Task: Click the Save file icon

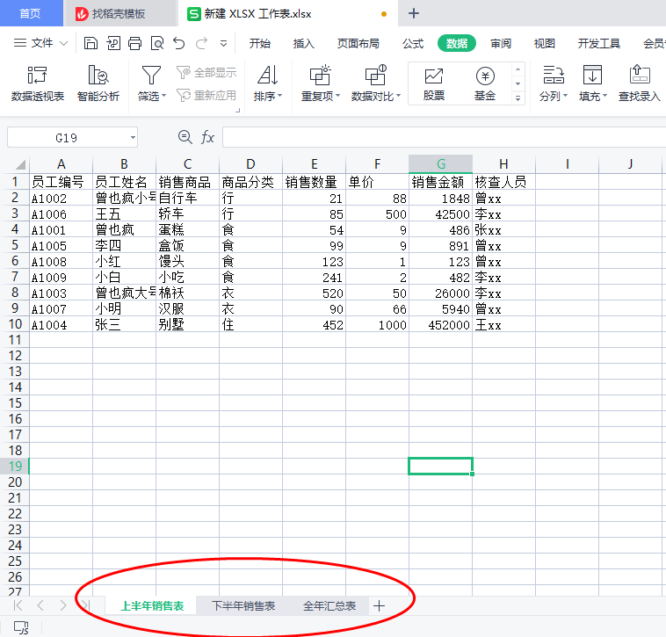Action: [x=90, y=43]
